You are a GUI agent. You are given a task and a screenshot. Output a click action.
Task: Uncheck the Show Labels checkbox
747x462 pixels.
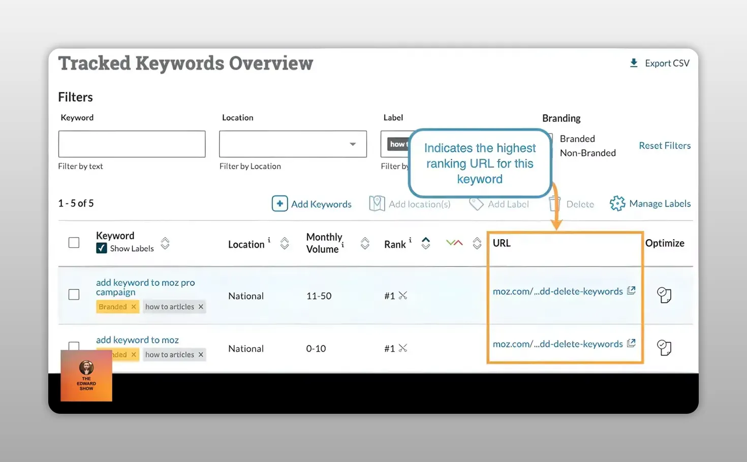pos(102,248)
